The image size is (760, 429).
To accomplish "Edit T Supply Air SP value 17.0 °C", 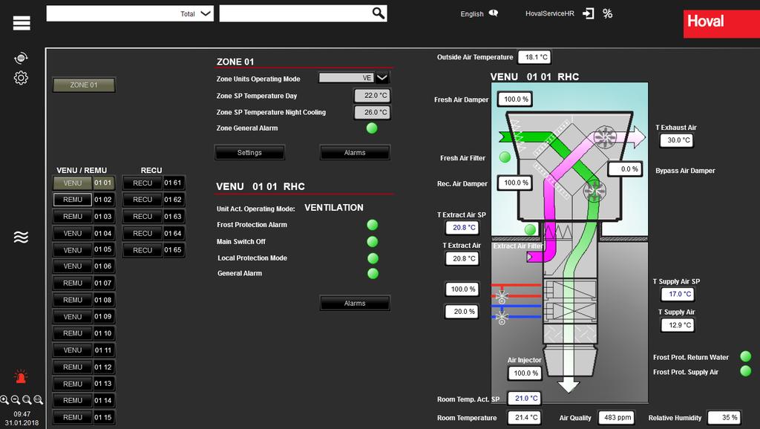I will coord(678,294).
